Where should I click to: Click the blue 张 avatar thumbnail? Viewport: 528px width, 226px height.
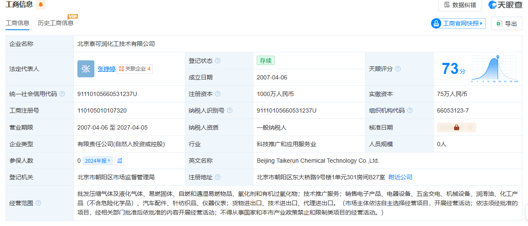pyautogui.click(x=86, y=69)
